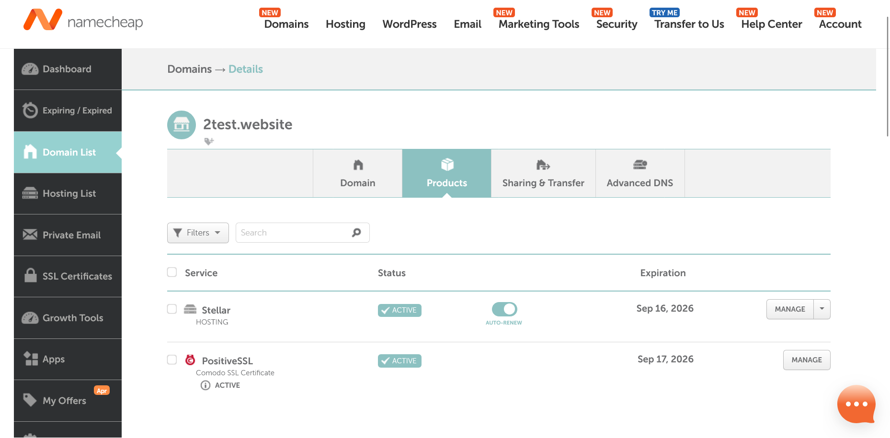Click the info icon next to ACTIVE
This screenshot has height=438, width=890.
pos(205,385)
